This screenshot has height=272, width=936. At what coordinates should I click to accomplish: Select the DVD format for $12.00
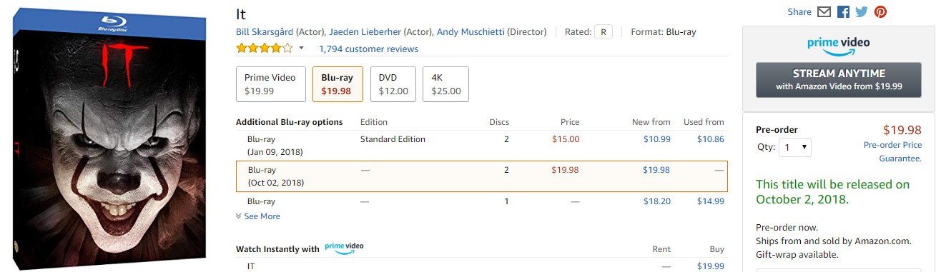point(393,84)
